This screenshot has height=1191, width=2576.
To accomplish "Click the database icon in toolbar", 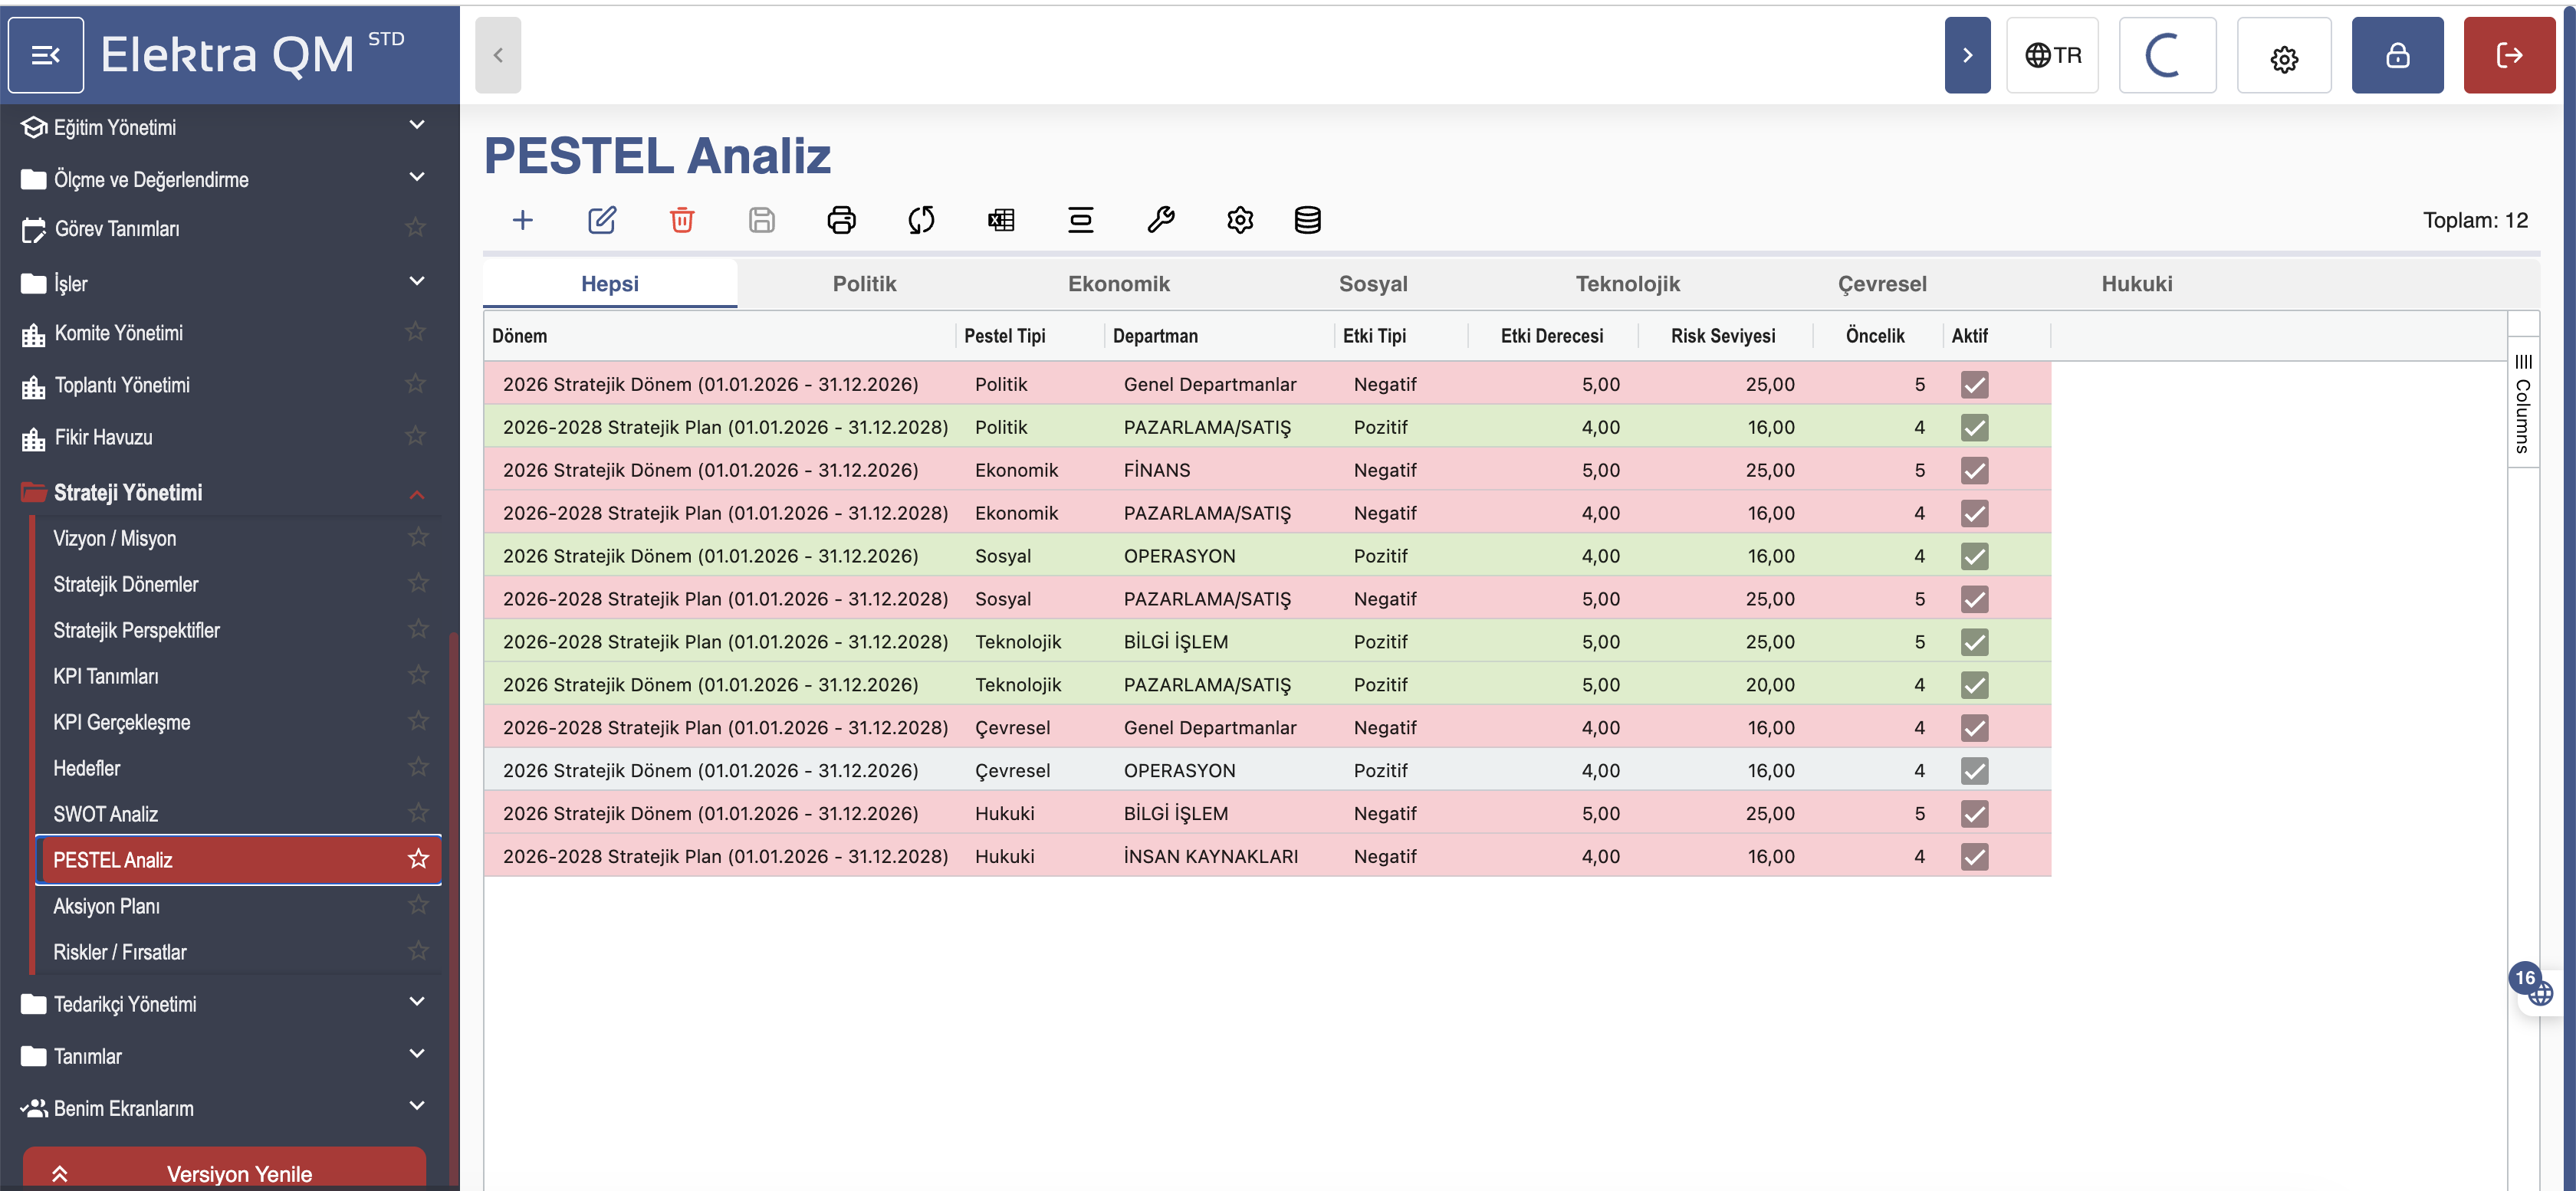I will coord(1307,220).
